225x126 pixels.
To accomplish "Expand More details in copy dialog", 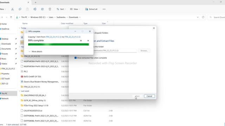I will click(36, 51).
